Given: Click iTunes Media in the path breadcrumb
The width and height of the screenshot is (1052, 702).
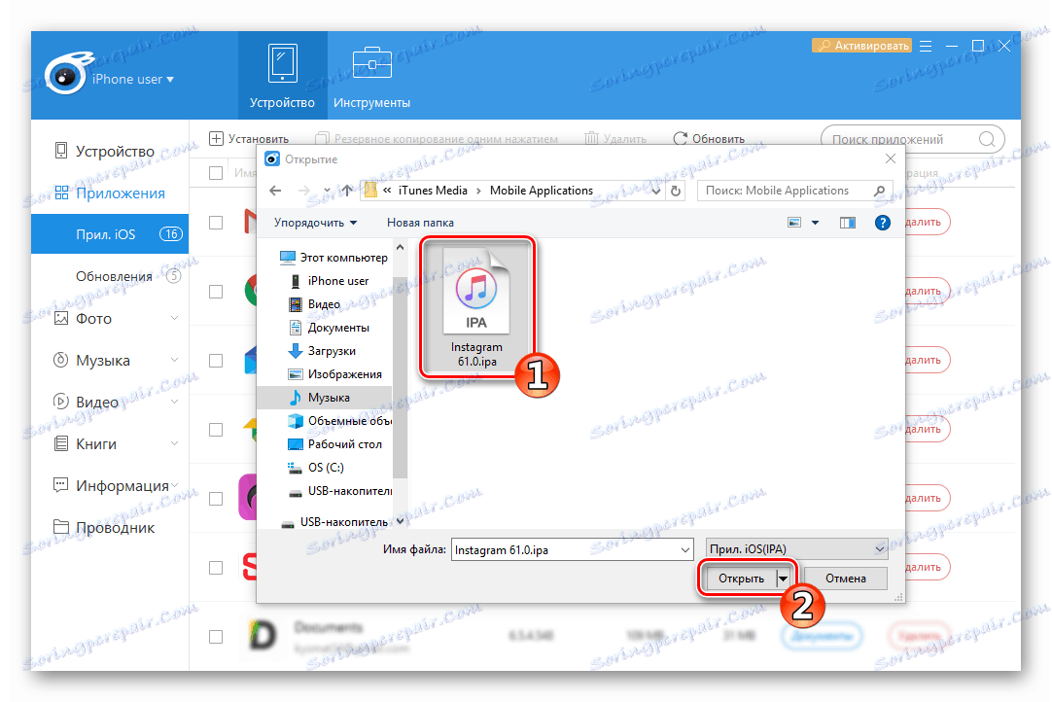Looking at the screenshot, I should [x=433, y=191].
